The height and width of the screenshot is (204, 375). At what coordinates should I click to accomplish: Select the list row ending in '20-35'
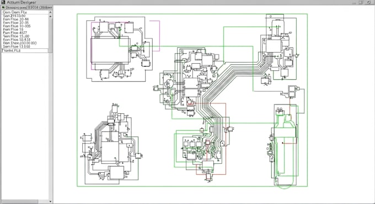tap(25, 23)
